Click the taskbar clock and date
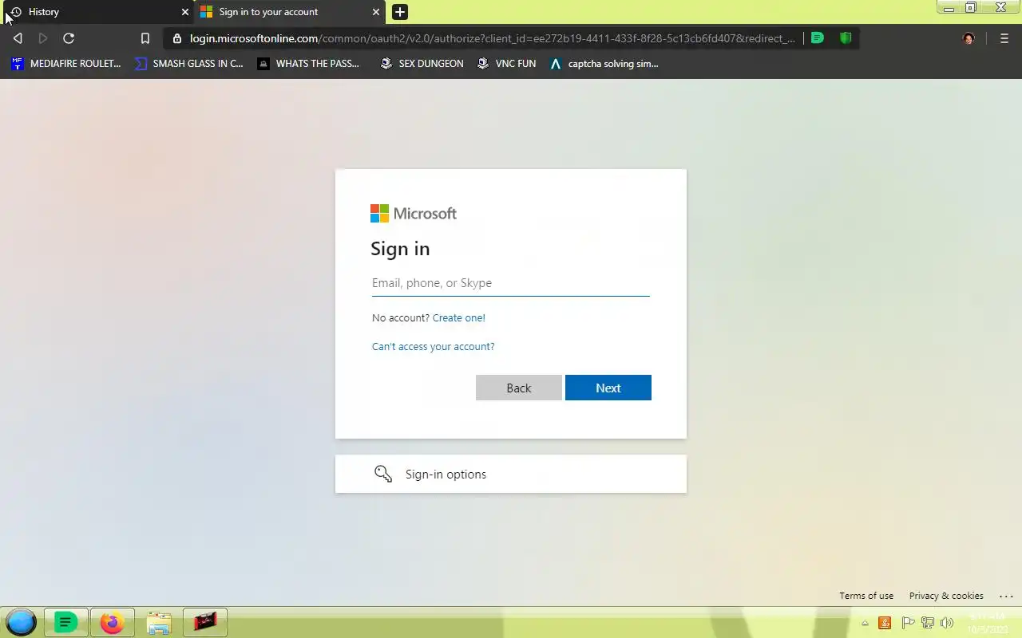The image size is (1022, 638). [x=988, y=623]
